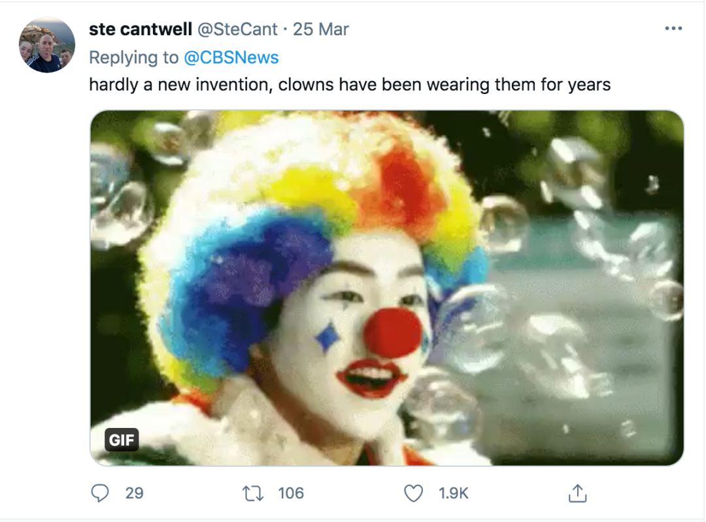This screenshot has height=522, width=706.
Task: Like the tweet with the heart icon
Action: (413, 493)
